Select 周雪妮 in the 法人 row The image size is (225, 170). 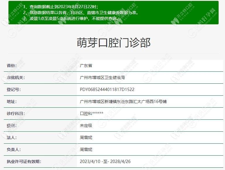tap(86, 138)
